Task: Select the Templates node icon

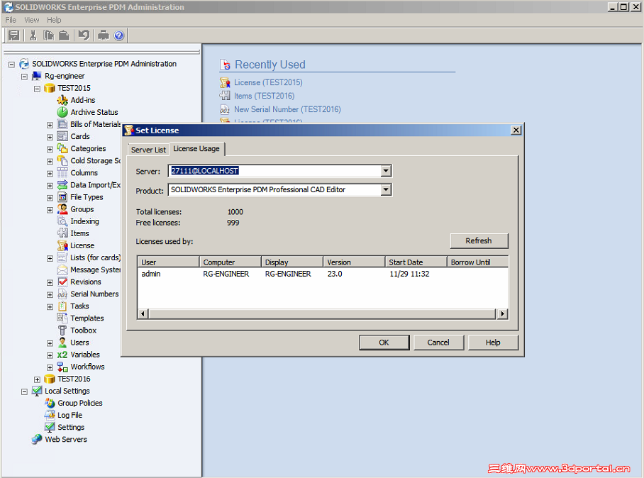Action: tap(62, 318)
